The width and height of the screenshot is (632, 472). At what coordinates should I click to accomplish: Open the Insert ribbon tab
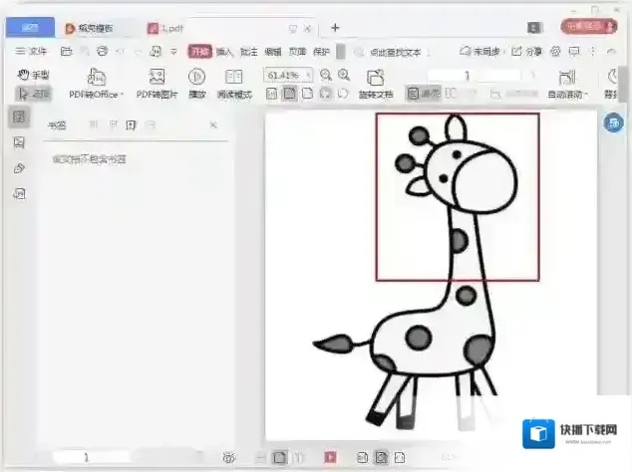(224, 51)
